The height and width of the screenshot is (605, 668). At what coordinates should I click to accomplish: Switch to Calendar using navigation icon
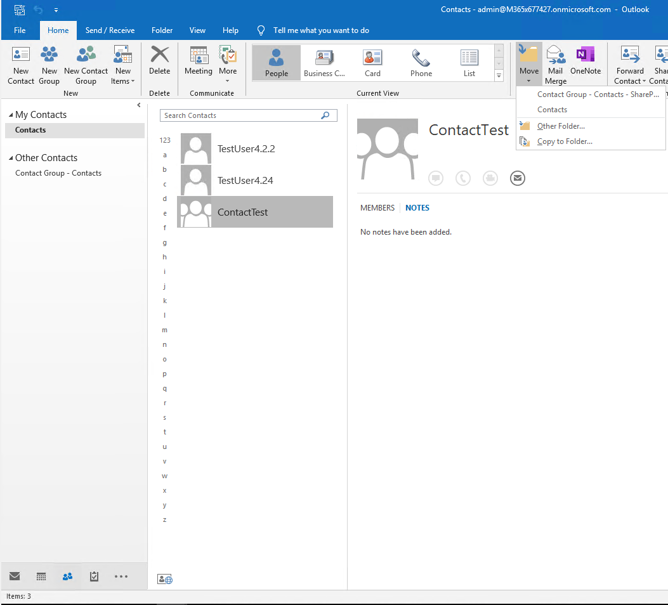tap(41, 576)
